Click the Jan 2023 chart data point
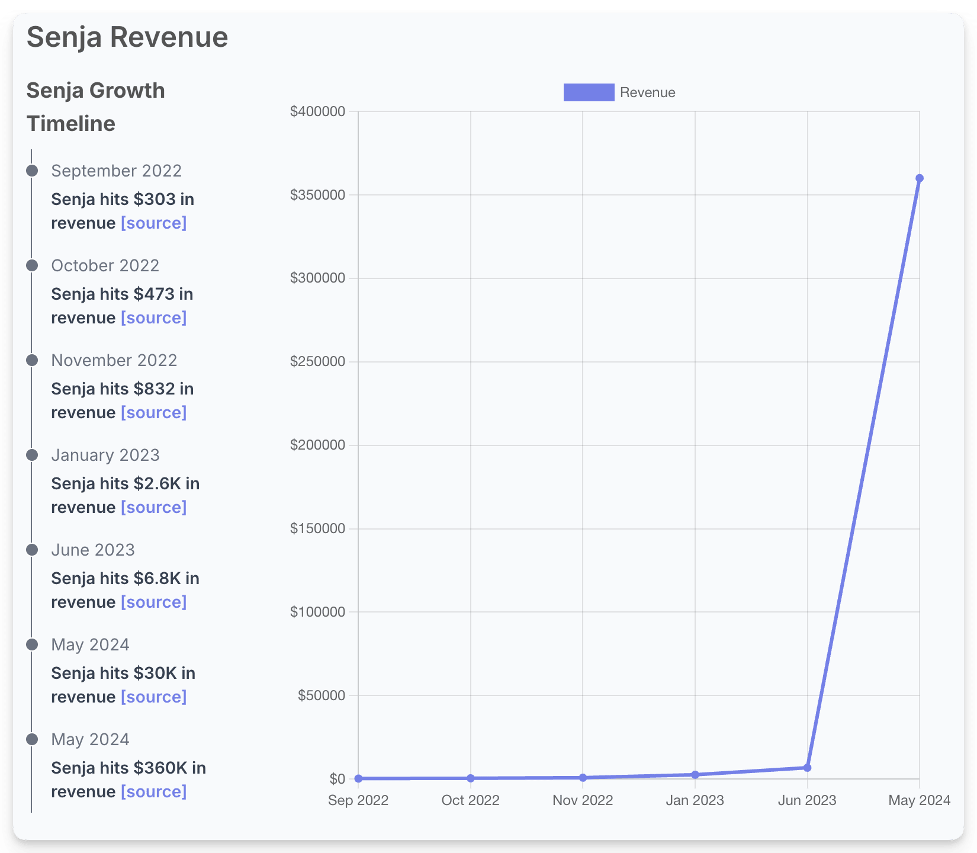977x853 pixels. coord(695,775)
